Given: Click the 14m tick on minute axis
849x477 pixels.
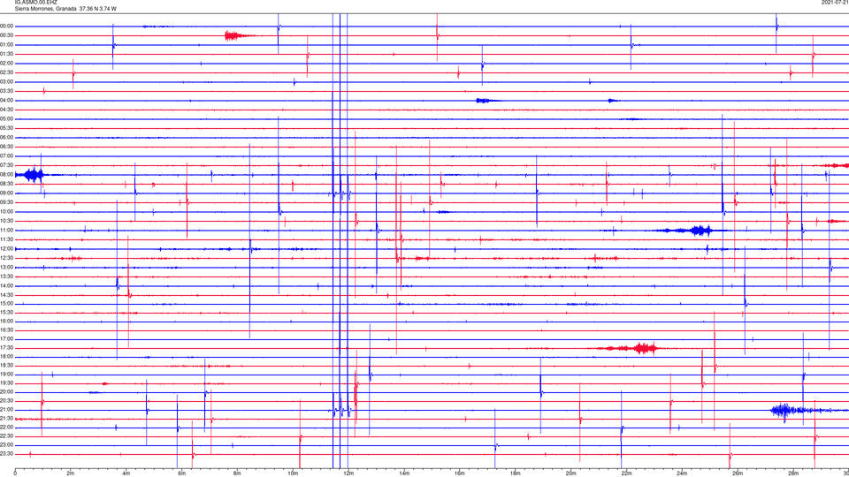Looking at the screenshot, I should coord(404,473).
